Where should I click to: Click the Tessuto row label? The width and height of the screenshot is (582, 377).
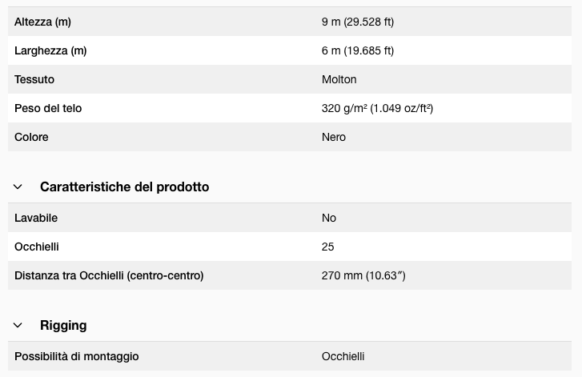(34, 79)
